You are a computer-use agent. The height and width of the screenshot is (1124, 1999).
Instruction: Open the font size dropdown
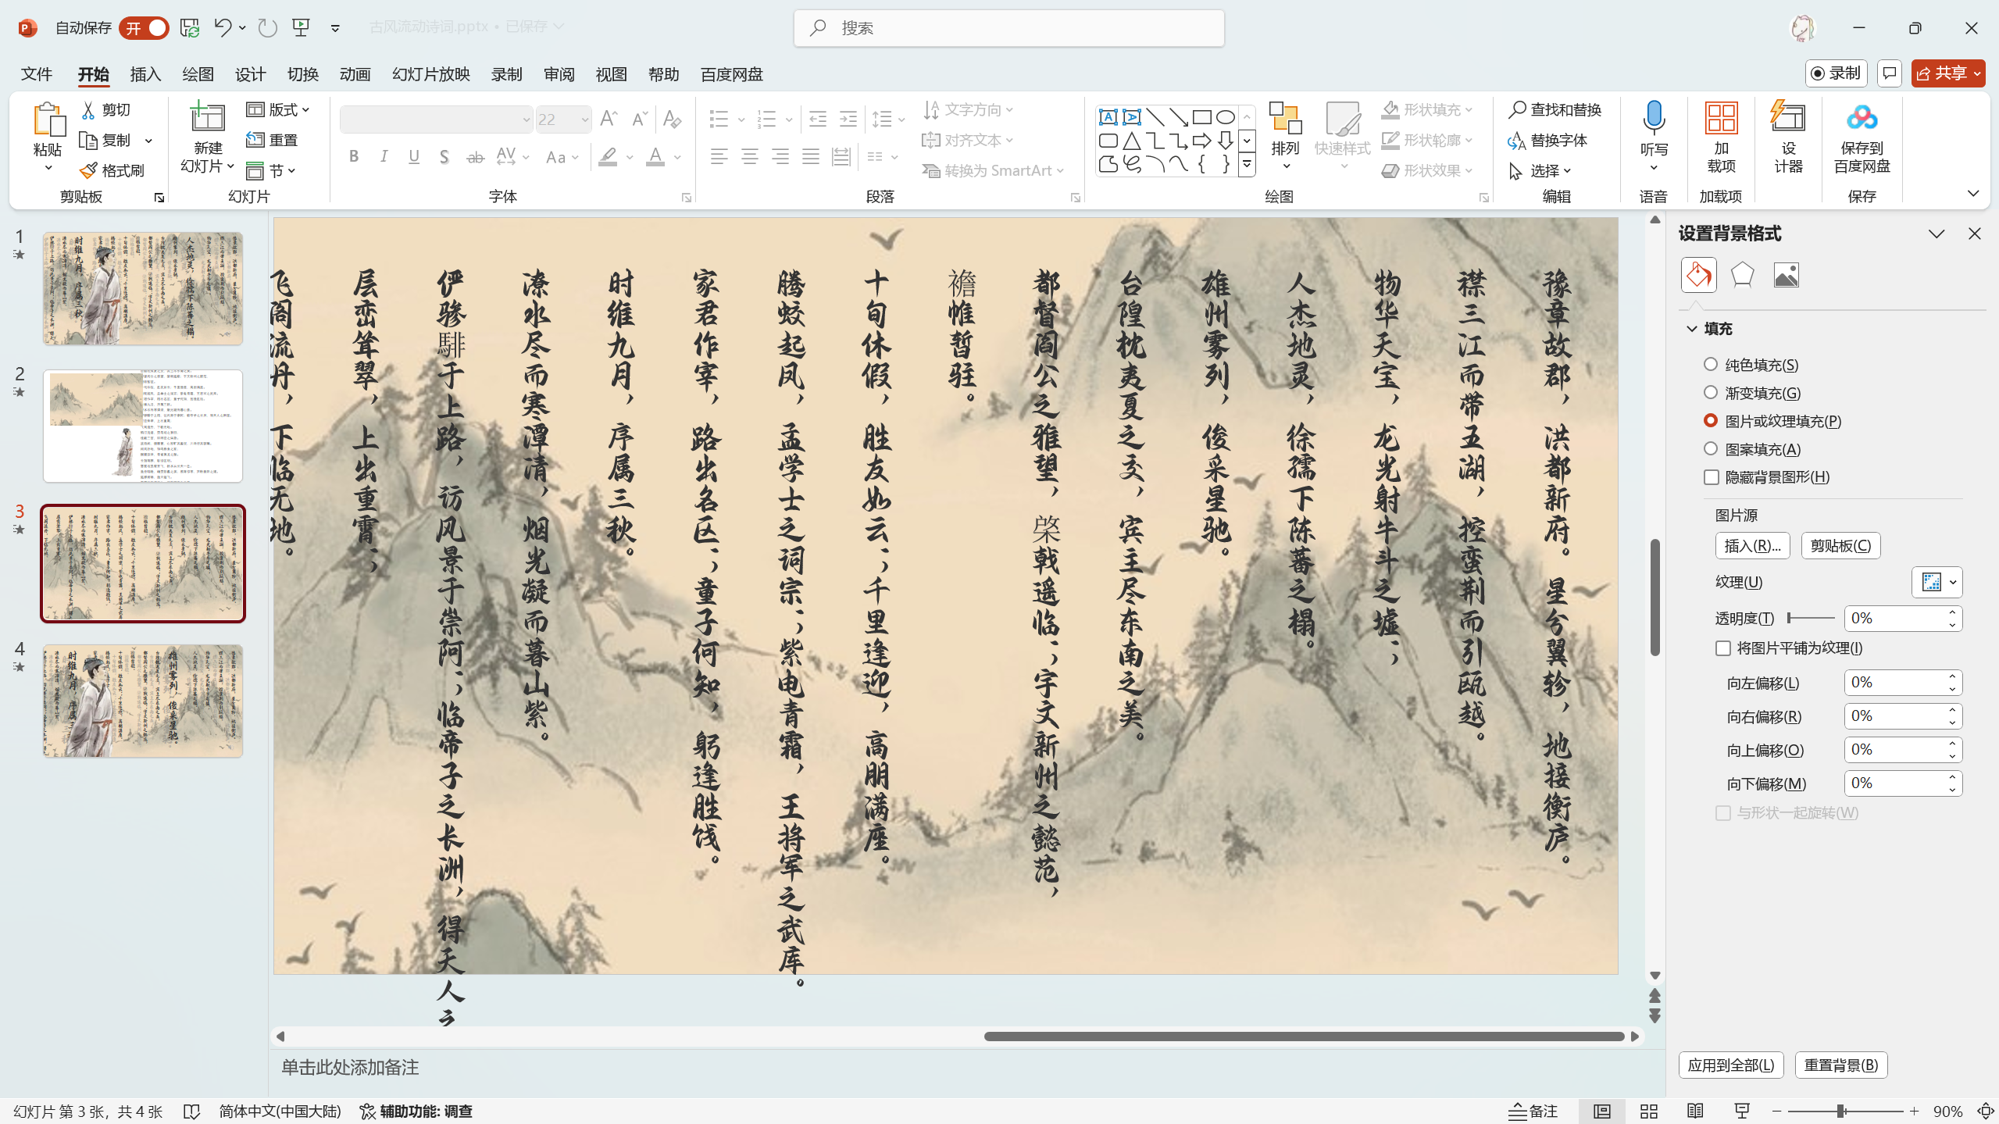click(x=584, y=120)
